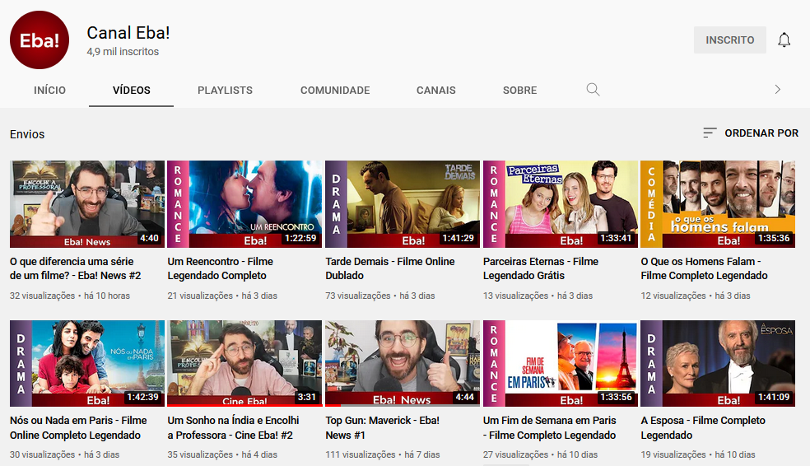810x466 pixels.
Task: Click the sort lines icon beside Ordenar Por
Action: point(710,133)
